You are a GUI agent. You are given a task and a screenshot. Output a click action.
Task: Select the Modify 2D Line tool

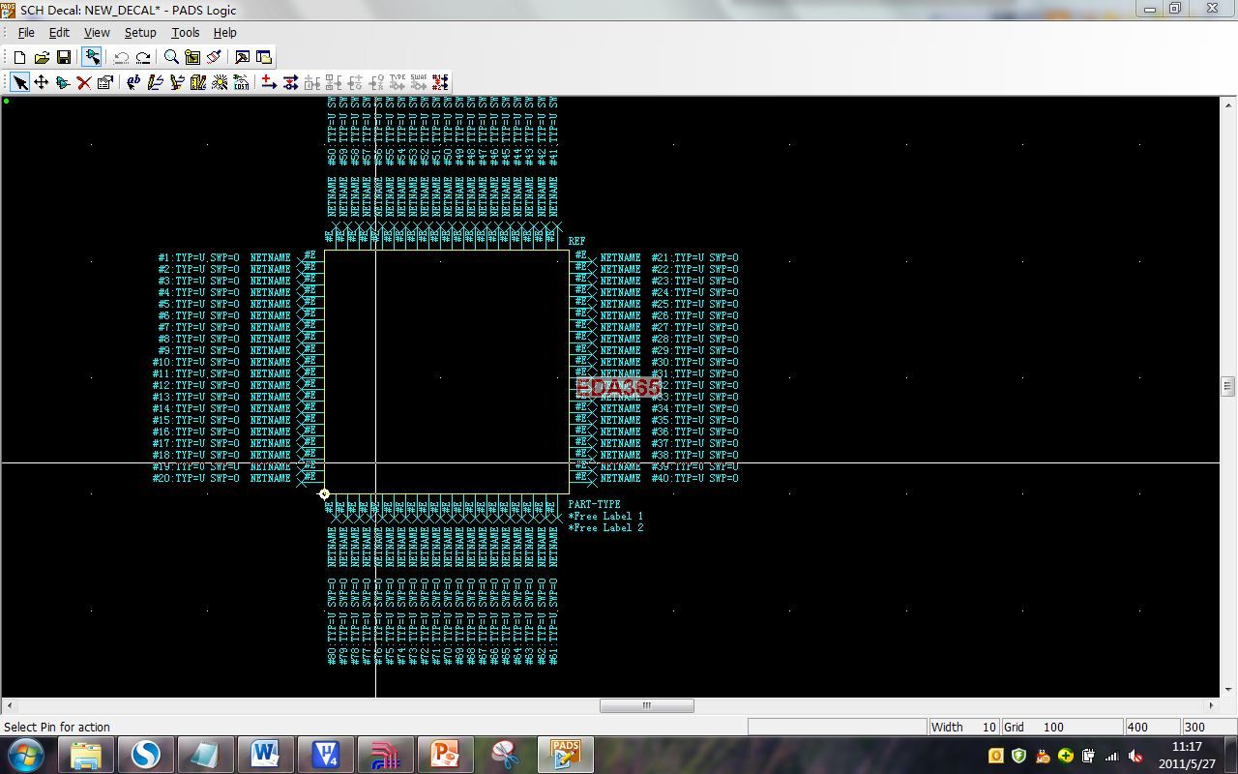point(177,82)
